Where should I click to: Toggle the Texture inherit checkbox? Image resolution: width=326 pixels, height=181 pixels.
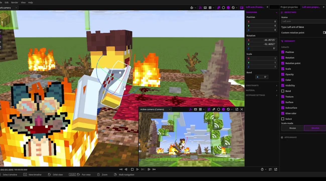point(283,97)
